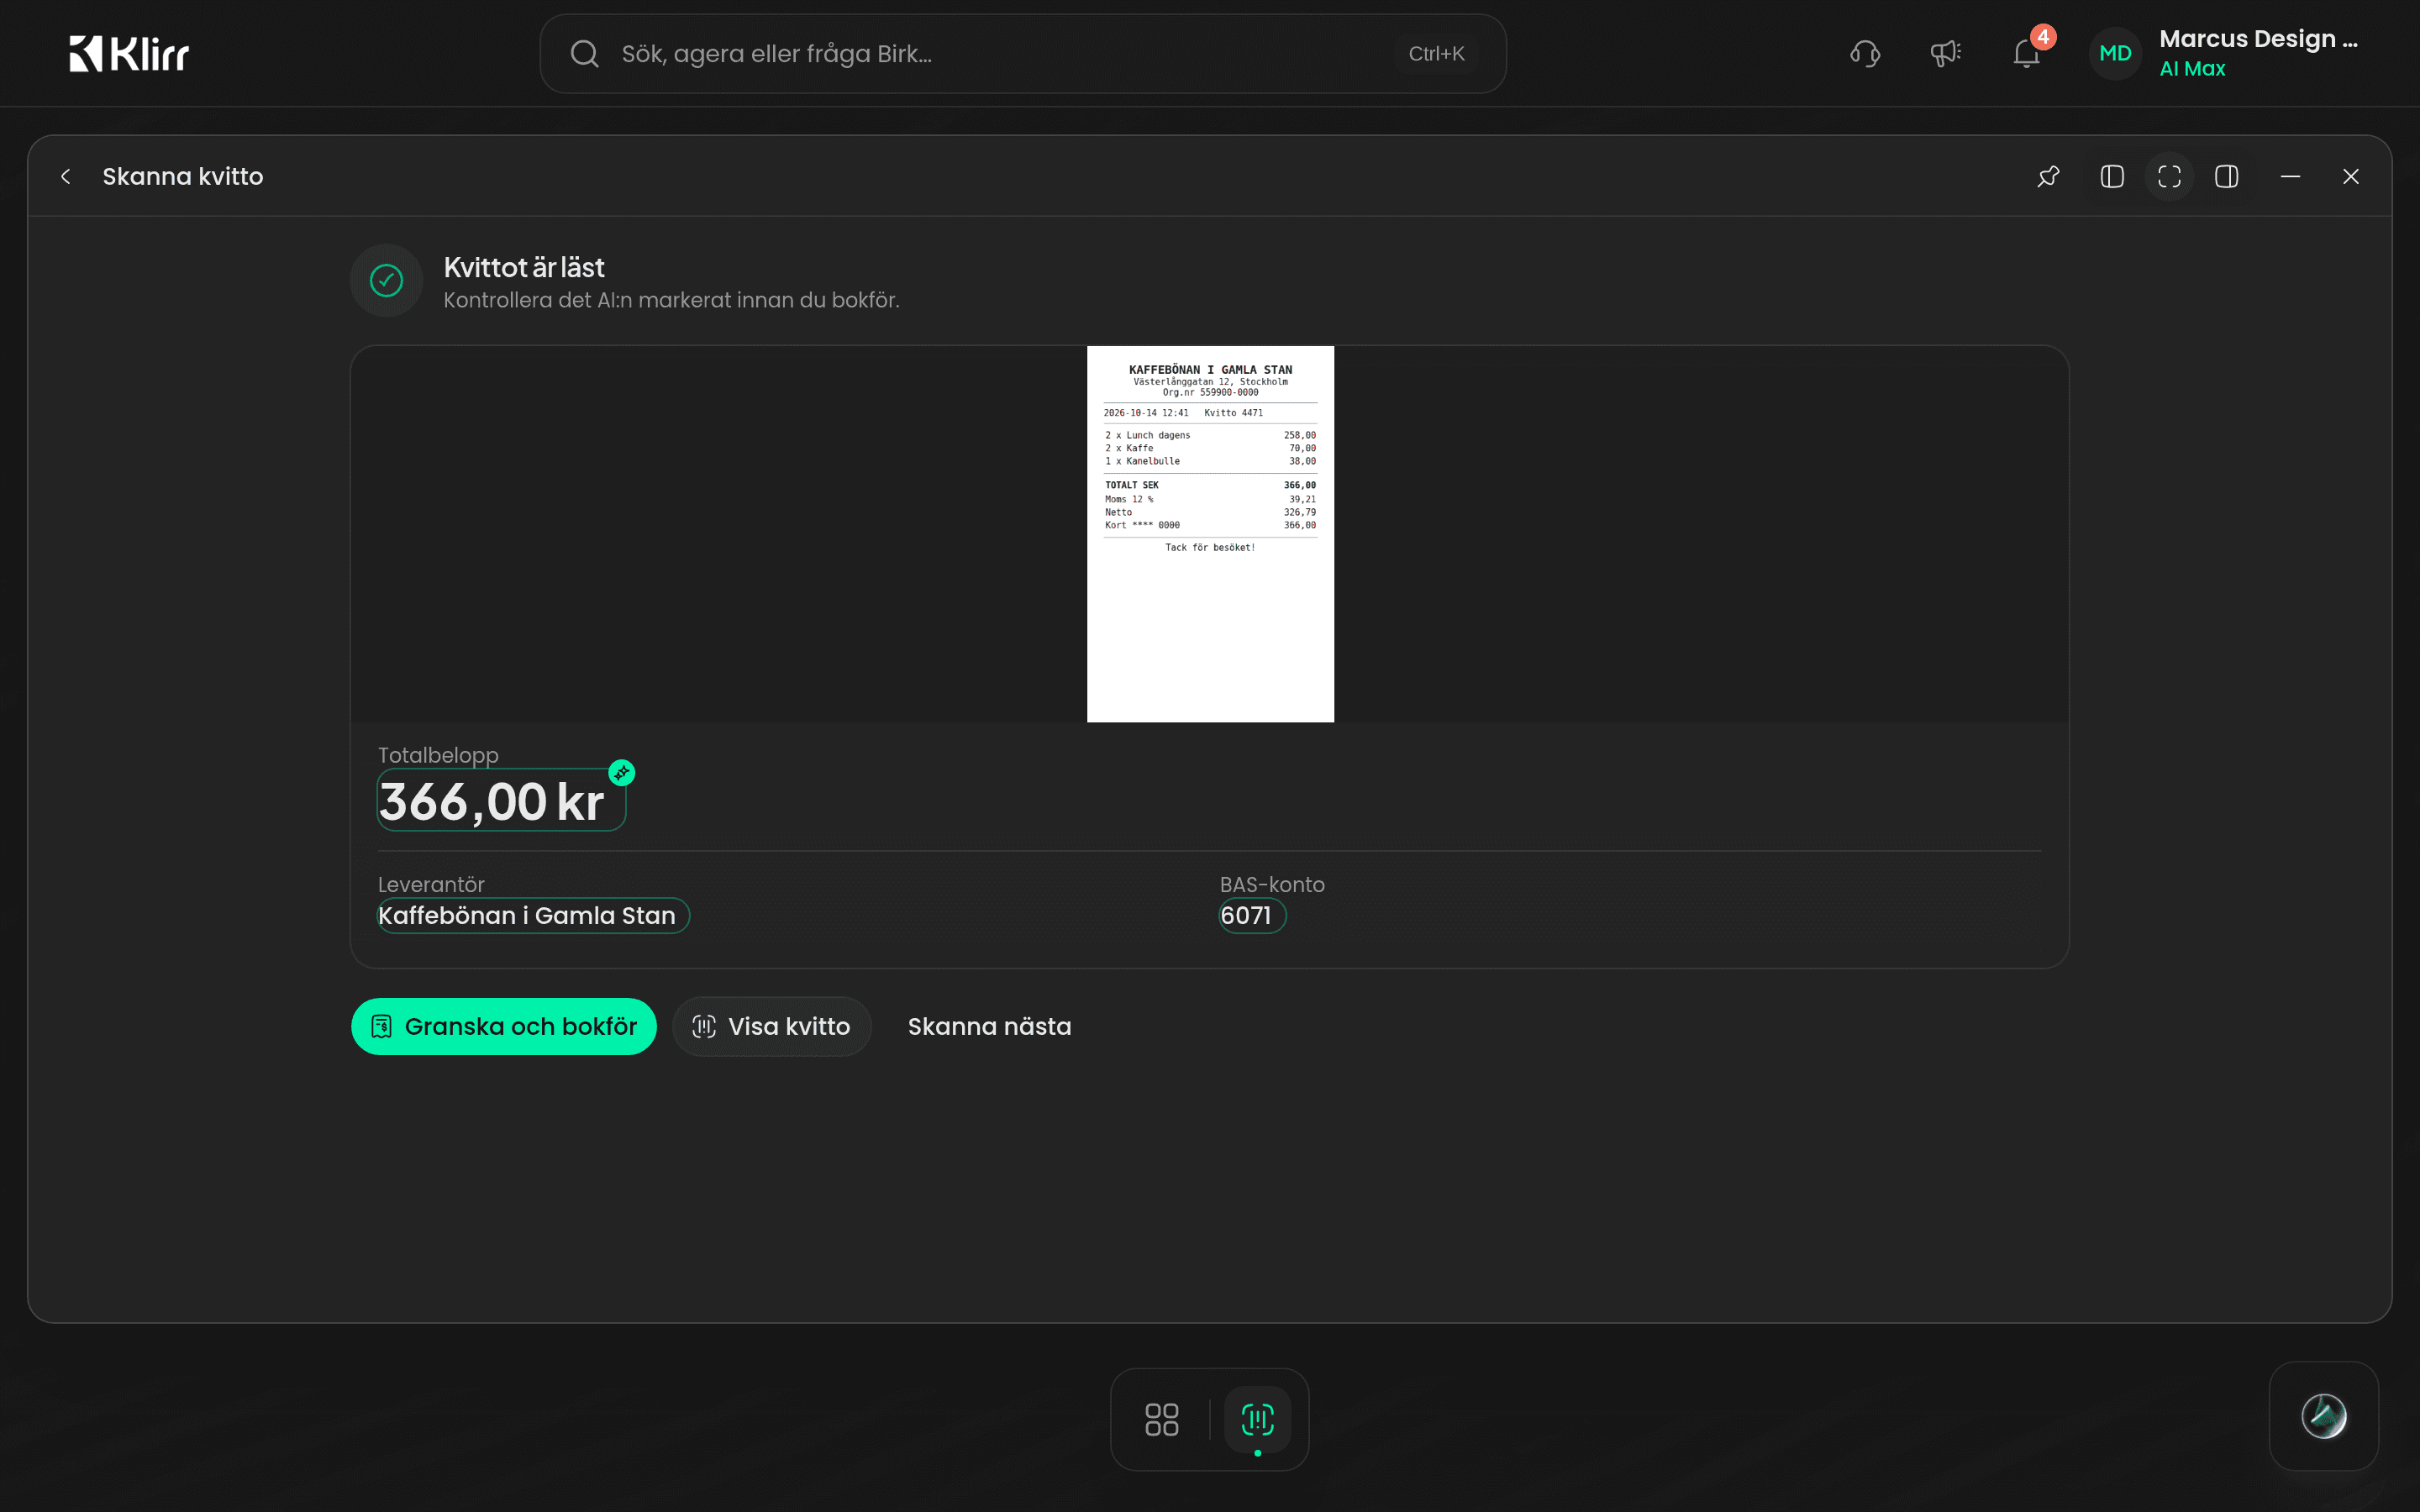
Task: Click the Klirr logo
Action: (x=129, y=54)
